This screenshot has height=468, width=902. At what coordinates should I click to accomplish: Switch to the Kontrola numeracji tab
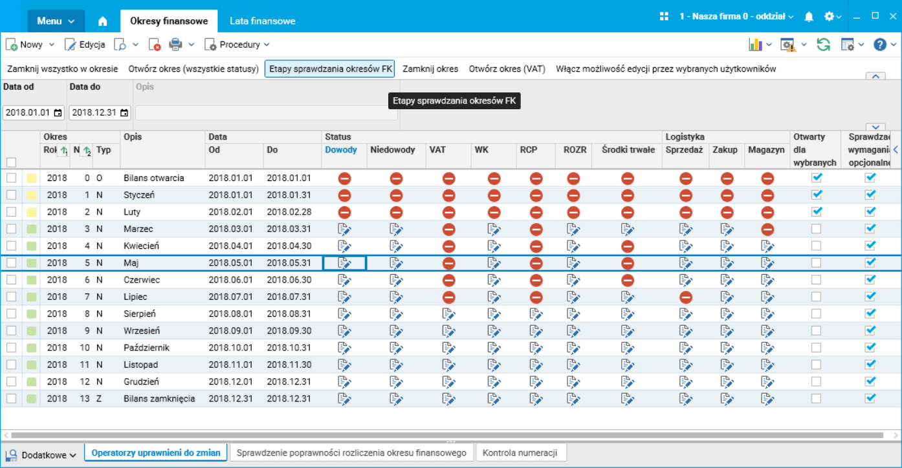(x=520, y=453)
